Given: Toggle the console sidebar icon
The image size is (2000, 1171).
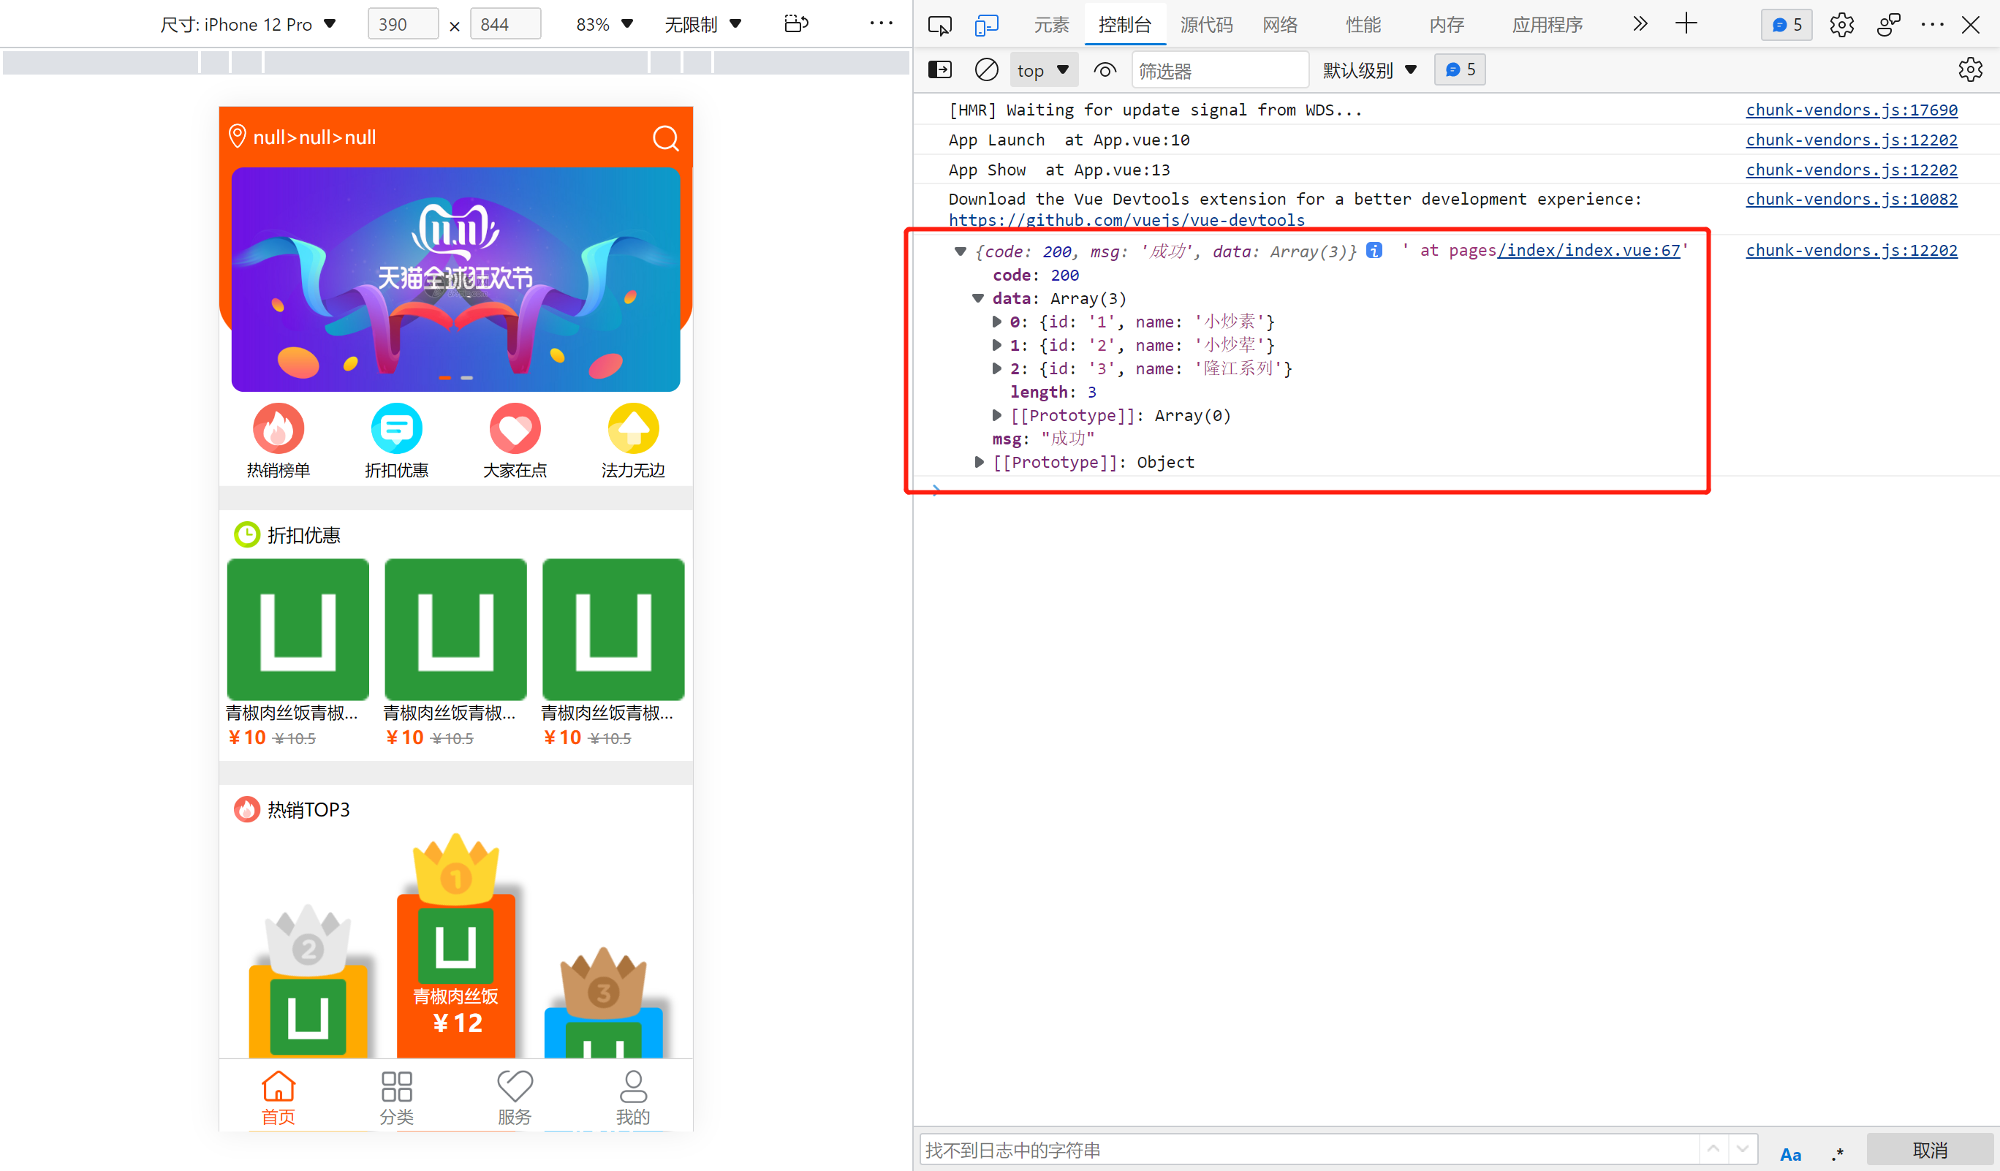Looking at the screenshot, I should click(939, 70).
